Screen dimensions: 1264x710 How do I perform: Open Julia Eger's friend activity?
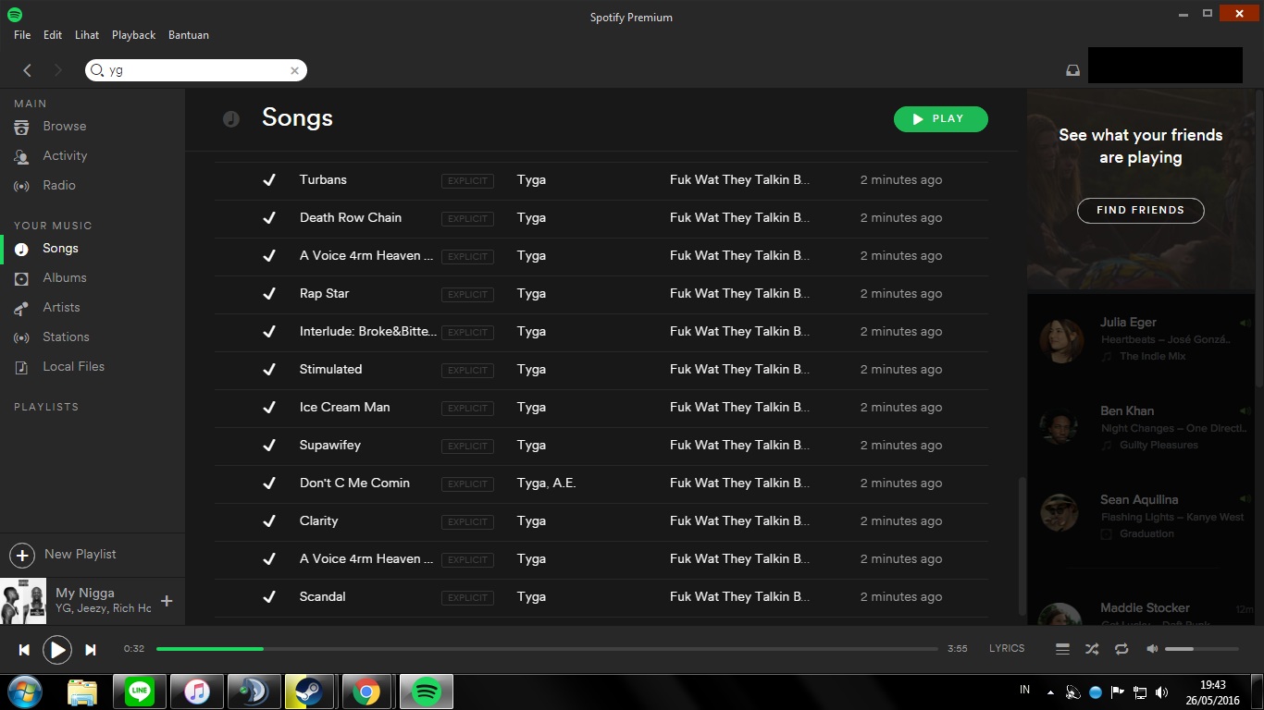1141,341
